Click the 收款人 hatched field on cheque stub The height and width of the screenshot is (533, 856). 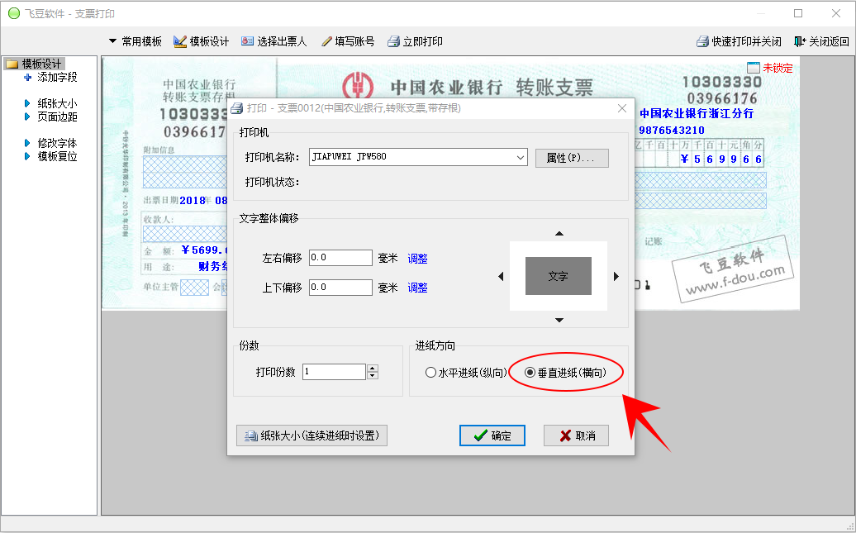point(185,235)
